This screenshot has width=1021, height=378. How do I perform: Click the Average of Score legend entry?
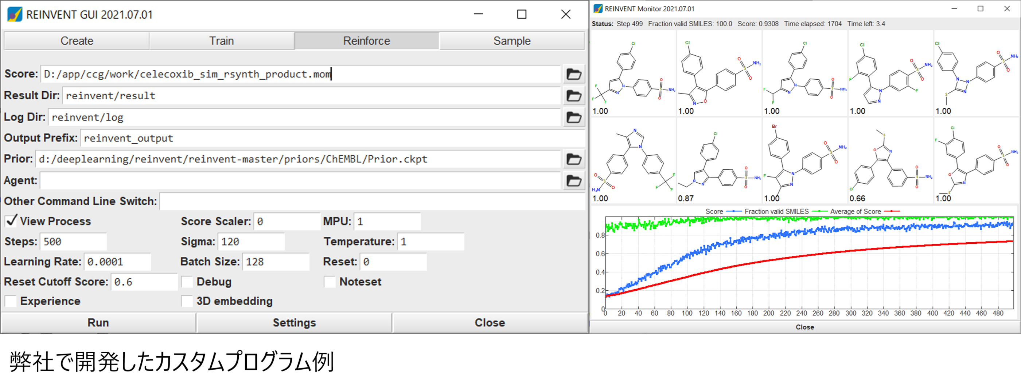tap(865, 211)
